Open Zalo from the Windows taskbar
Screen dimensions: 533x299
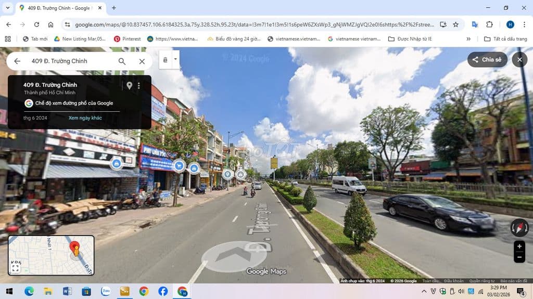[x=106, y=291]
